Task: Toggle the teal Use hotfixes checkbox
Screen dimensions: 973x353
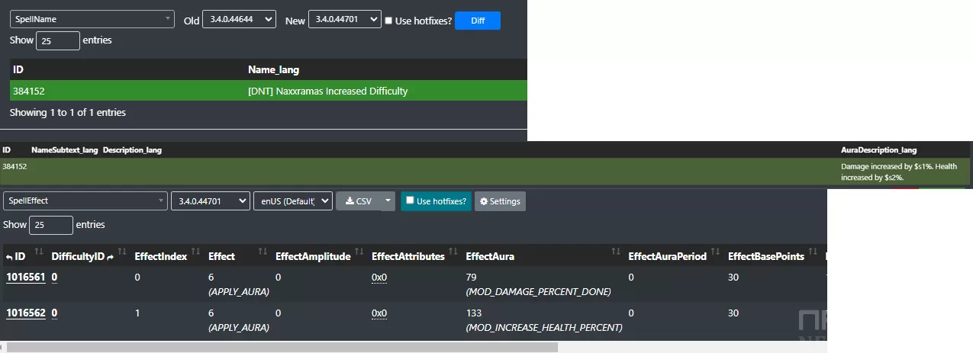Action: pyautogui.click(x=411, y=201)
